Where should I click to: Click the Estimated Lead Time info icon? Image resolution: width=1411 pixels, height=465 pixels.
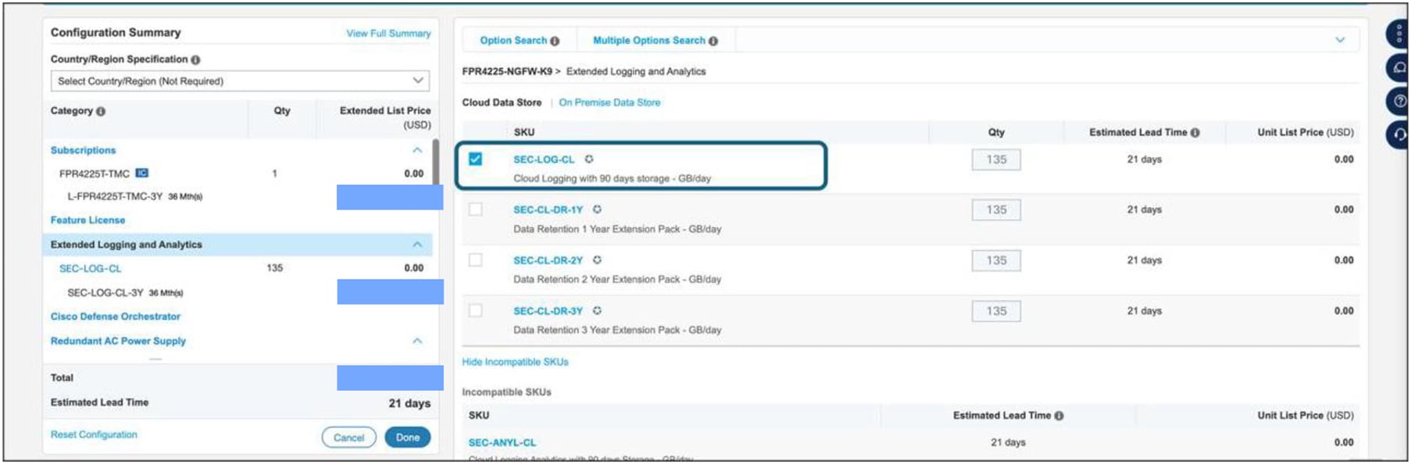1195,133
